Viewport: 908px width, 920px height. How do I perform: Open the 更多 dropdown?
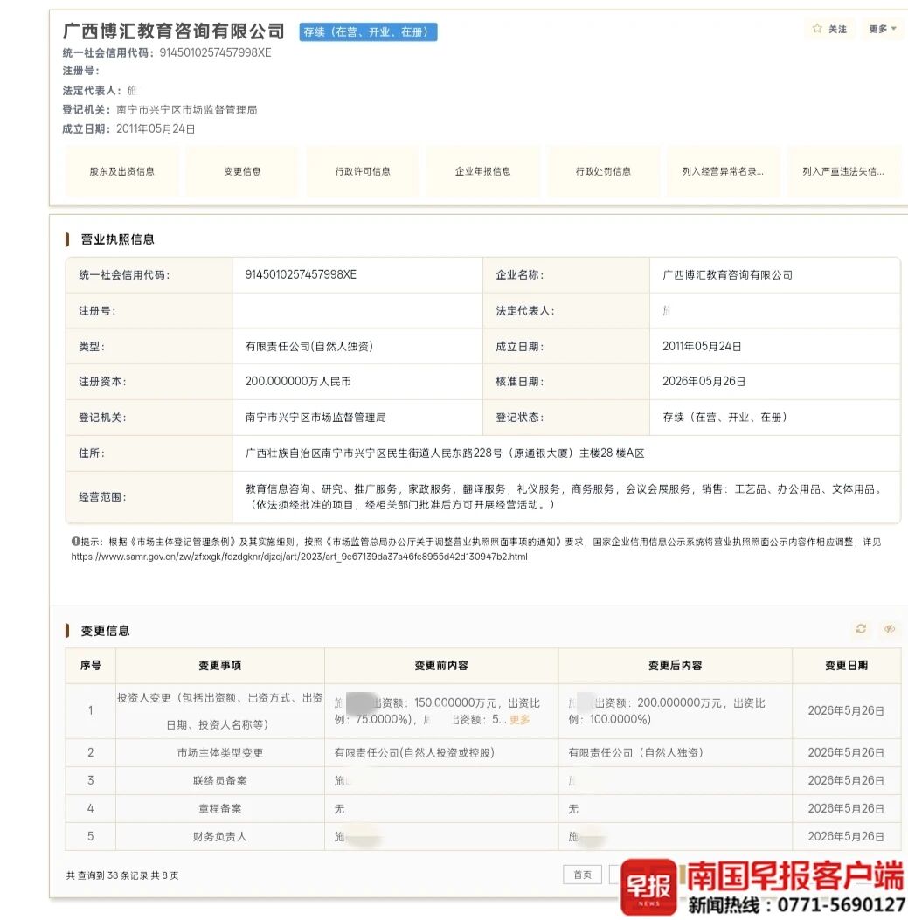click(x=882, y=29)
